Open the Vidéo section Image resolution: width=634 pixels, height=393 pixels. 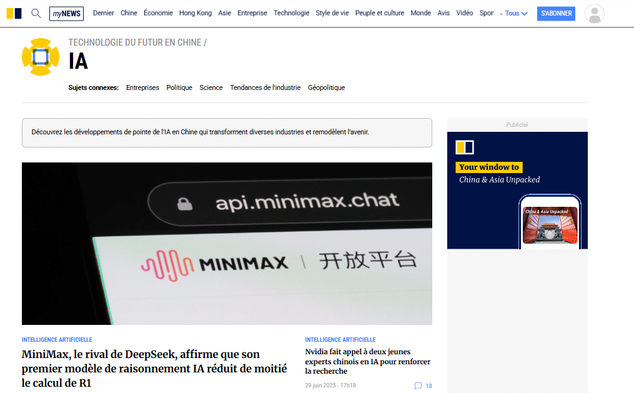coord(465,13)
